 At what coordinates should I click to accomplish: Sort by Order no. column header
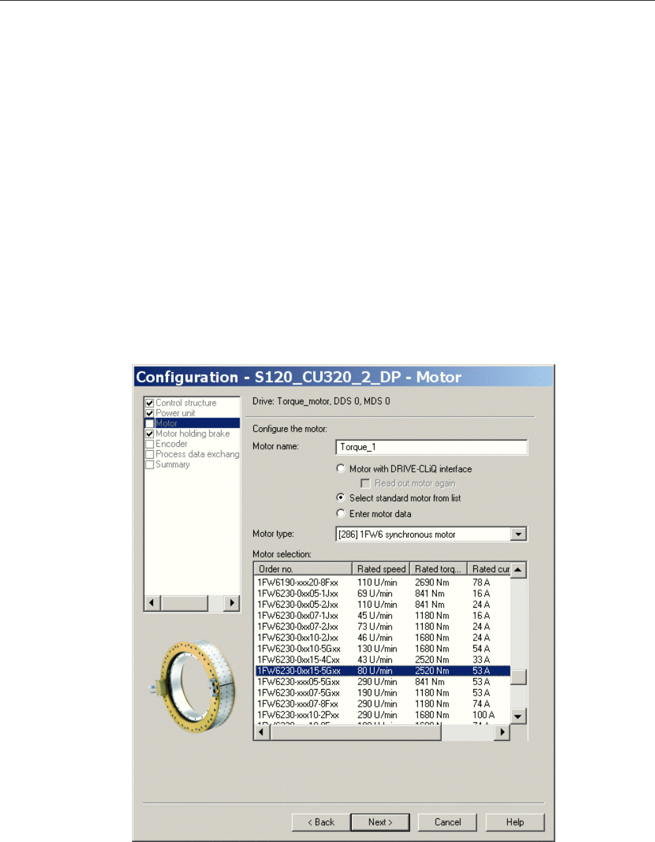[x=303, y=569]
